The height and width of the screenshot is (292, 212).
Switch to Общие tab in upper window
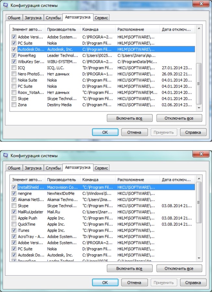(14, 18)
